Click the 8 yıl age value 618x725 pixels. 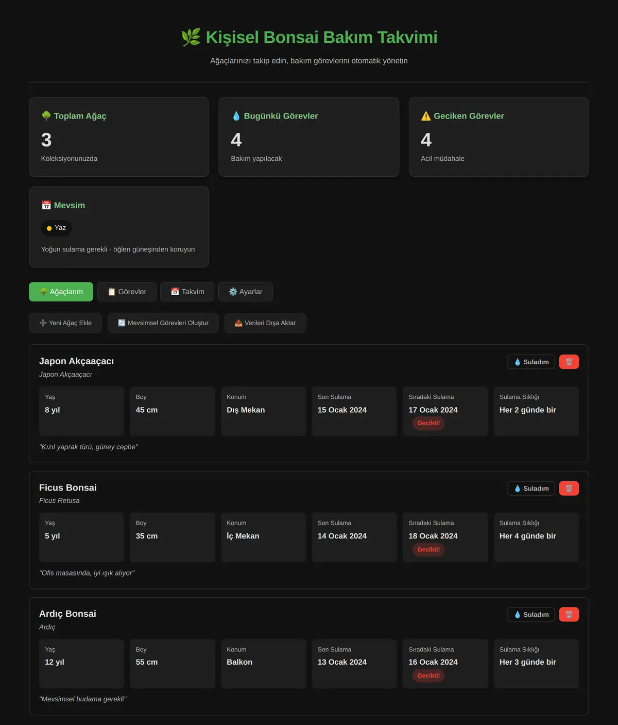[x=53, y=410]
